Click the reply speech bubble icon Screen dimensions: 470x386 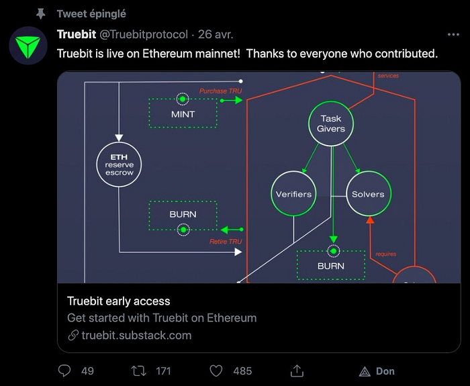64,371
